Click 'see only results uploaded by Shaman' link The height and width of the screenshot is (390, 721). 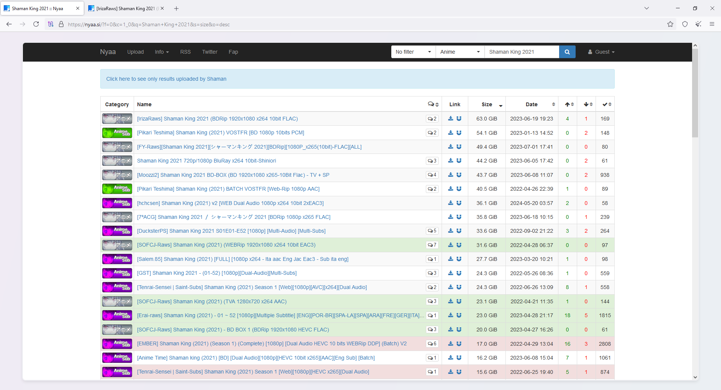pyautogui.click(x=166, y=79)
